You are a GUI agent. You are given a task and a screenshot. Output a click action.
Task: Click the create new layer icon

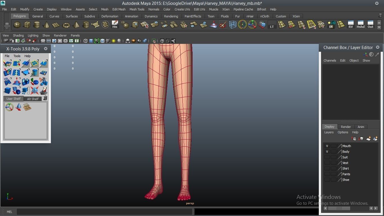point(368,139)
